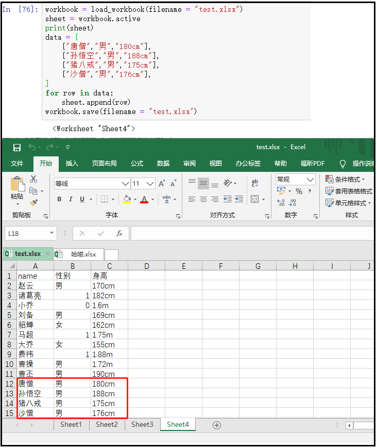Click the Undo arrow icon

(32, 148)
